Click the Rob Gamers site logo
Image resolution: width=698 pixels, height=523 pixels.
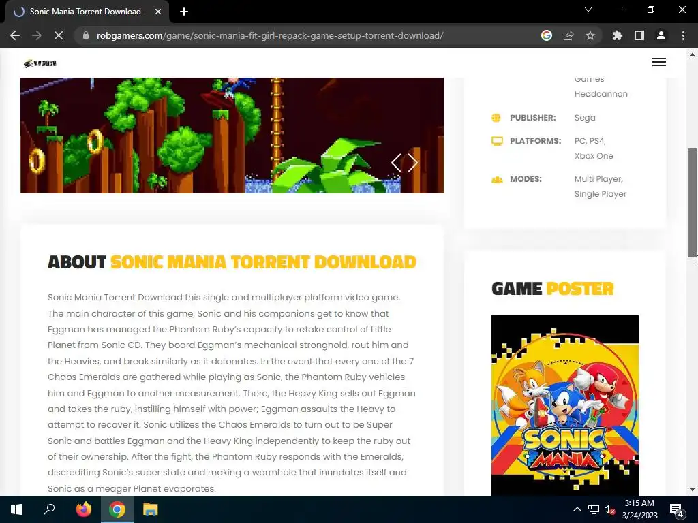pyautogui.click(x=40, y=63)
